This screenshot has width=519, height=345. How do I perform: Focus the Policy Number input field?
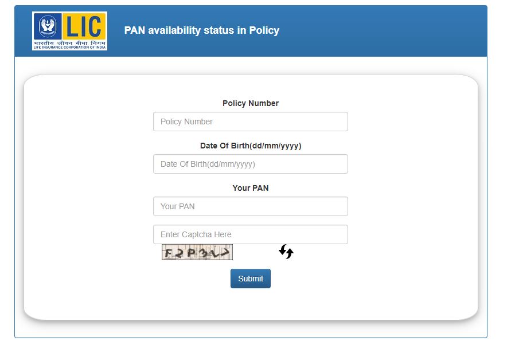click(x=251, y=121)
